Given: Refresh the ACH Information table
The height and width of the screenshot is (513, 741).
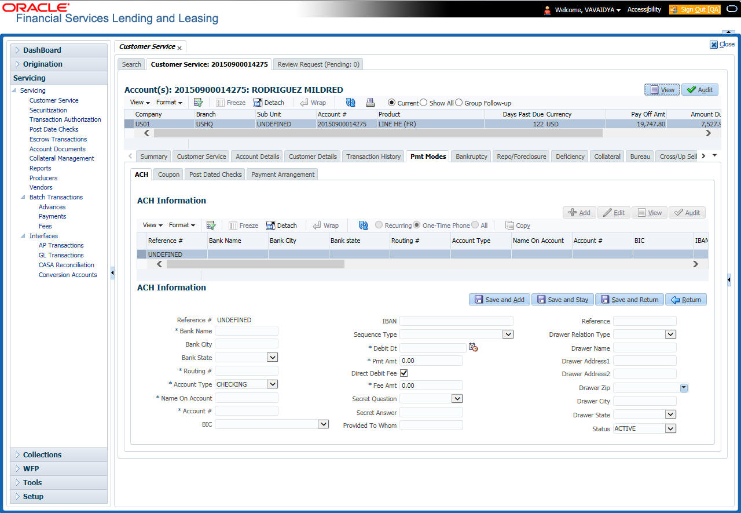Looking at the screenshot, I should pos(363,225).
